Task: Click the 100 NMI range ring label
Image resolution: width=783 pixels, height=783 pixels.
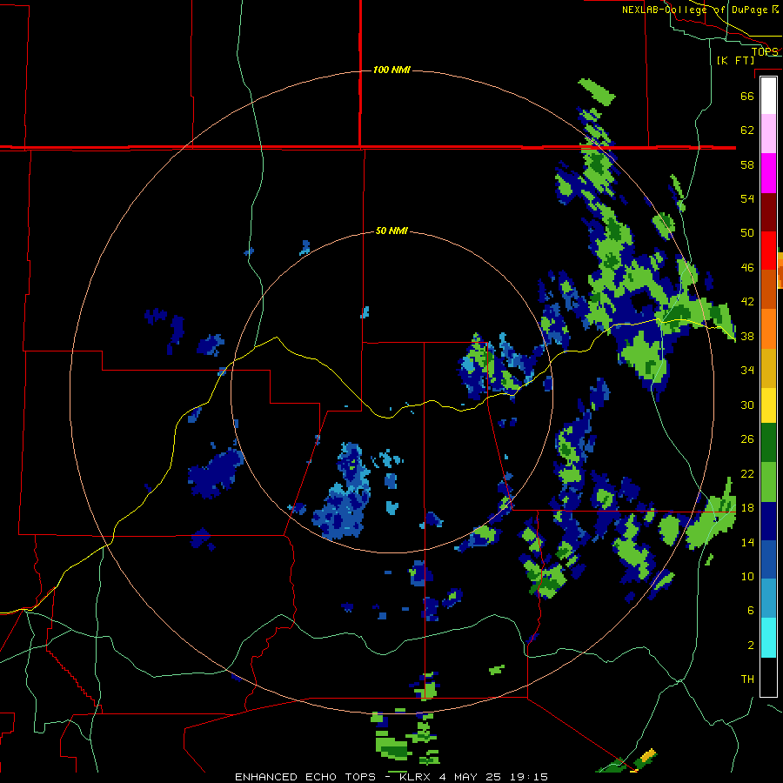Action: coord(391,70)
